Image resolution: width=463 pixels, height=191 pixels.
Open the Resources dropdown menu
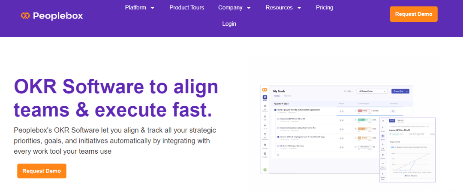coord(283,8)
